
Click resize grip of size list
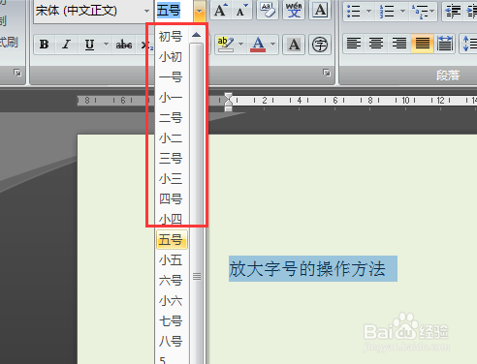click(197, 277)
